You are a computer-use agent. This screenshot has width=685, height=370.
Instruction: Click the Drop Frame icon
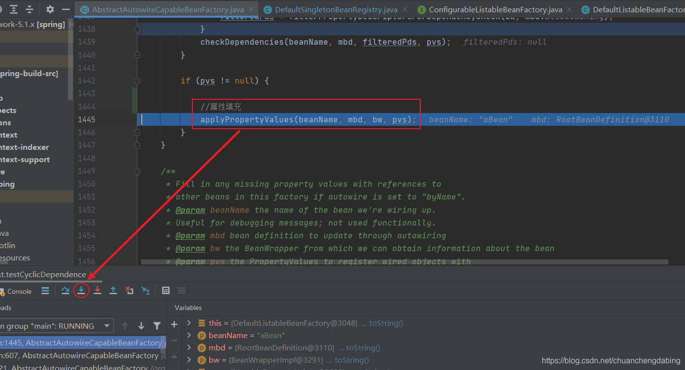click(x=129, y=290)
